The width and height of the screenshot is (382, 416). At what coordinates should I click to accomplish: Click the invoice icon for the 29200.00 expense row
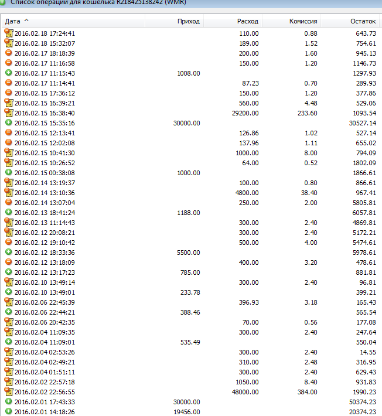9,112
